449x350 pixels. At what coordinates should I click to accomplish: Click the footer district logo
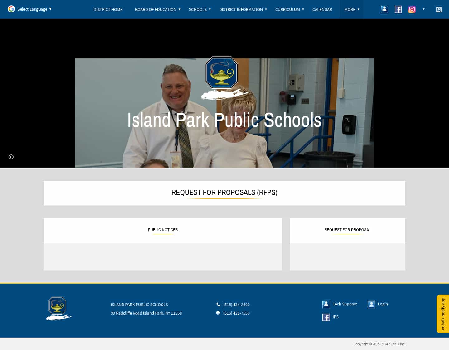tap(59, 309)
